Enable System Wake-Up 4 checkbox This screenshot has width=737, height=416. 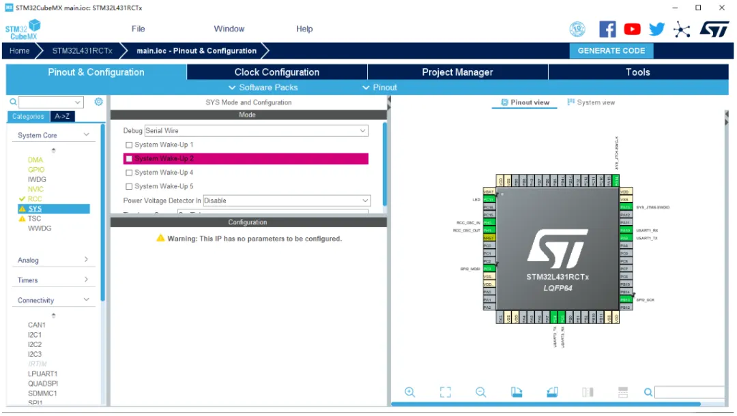coord(129,173)
